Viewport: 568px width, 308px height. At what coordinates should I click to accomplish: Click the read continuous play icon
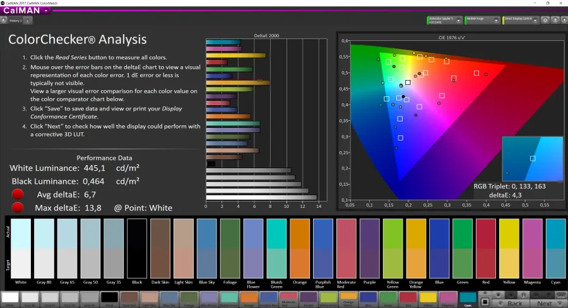(511, 295)
